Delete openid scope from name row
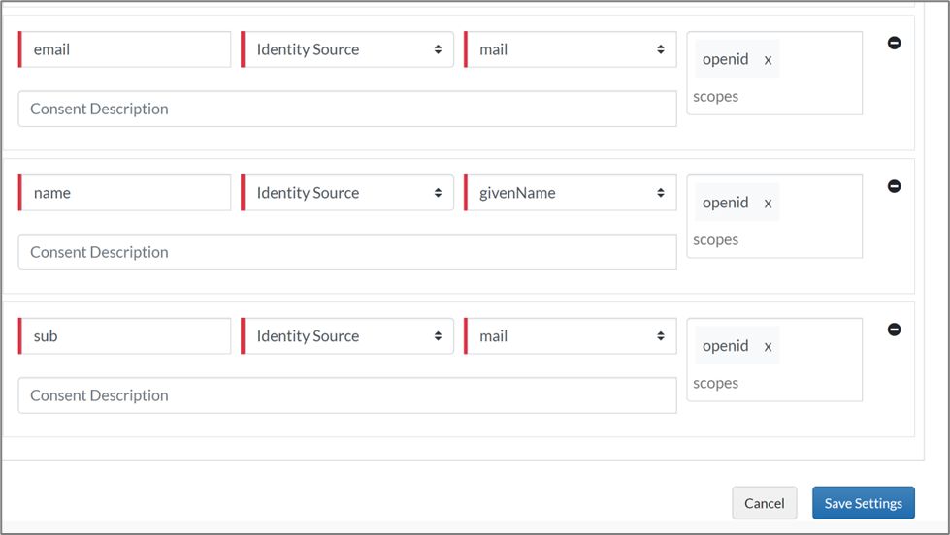 [768, 204]
